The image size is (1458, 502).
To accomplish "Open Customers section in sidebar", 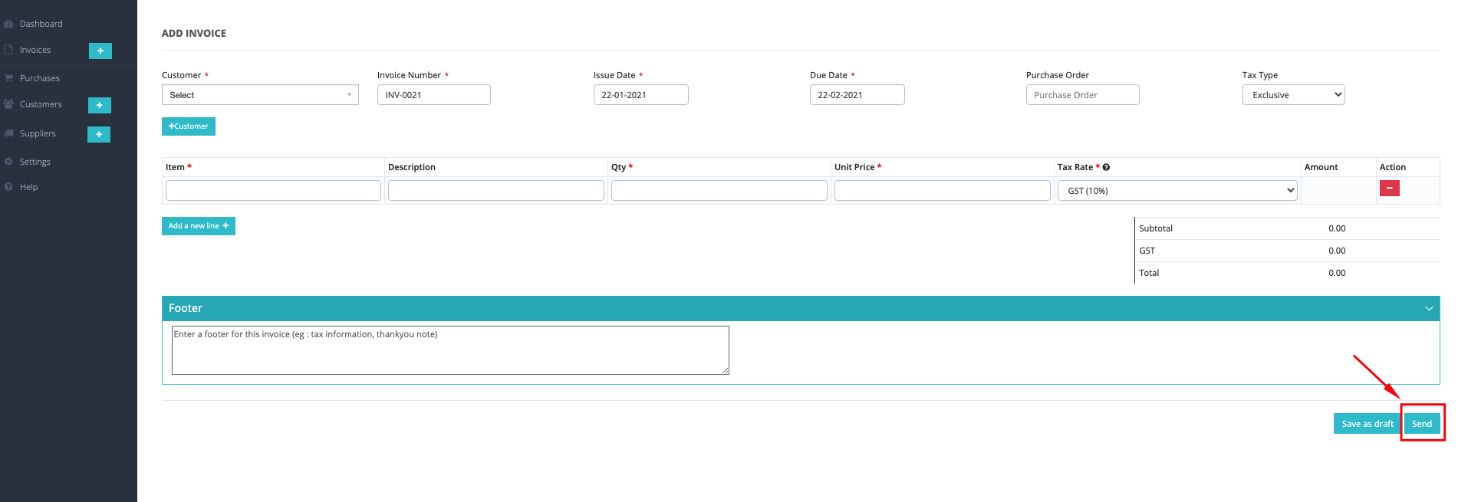I will coord(41,104).
